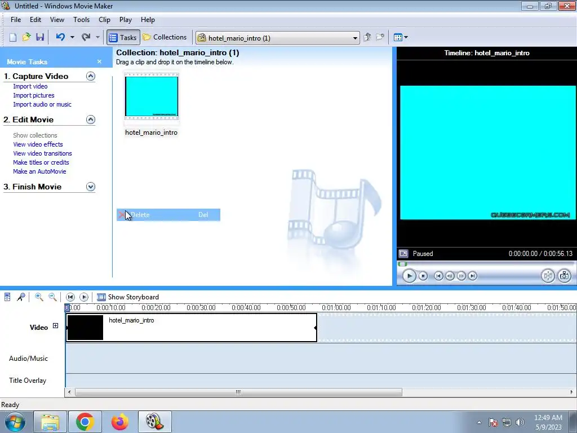Screen dimensions: 577x433
Task: Click the Full Screen preview icon
Action: (403, 254)
